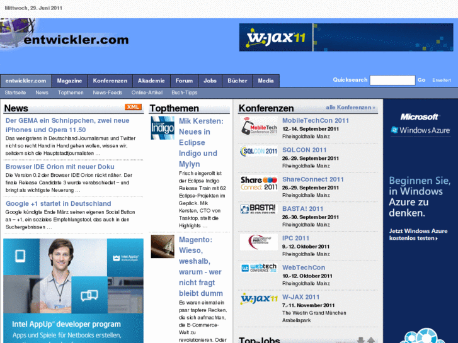This screenshot has height=343, width=458.
Task: Click the alle Konferenzen link
Action: coord(350,108)
